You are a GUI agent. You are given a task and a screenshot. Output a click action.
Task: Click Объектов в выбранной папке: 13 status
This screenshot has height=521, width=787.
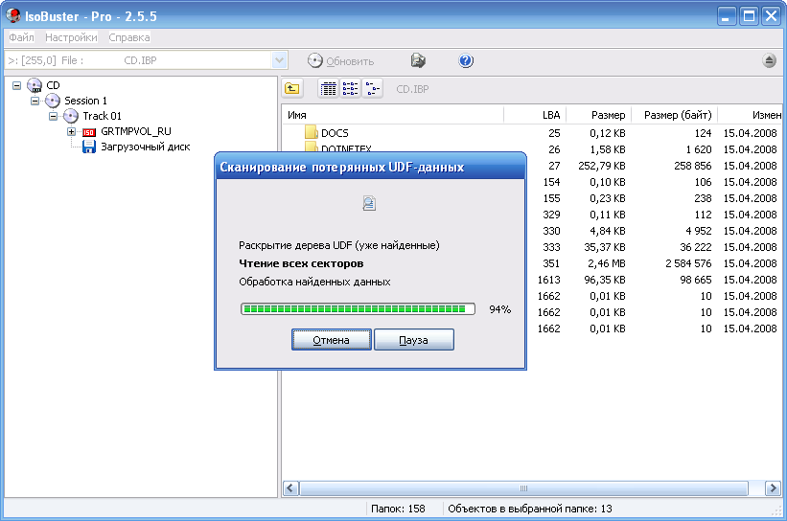point(529,509)
